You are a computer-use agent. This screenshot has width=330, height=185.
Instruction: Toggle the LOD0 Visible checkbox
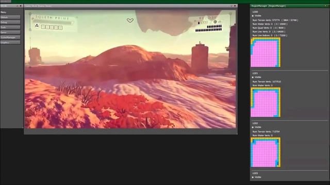253,16
